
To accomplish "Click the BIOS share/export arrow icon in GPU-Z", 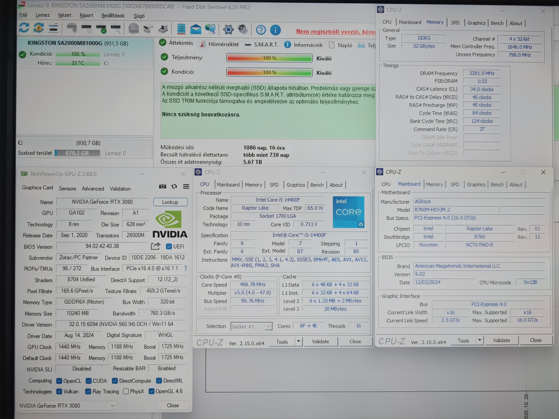I will click(155, 246).
